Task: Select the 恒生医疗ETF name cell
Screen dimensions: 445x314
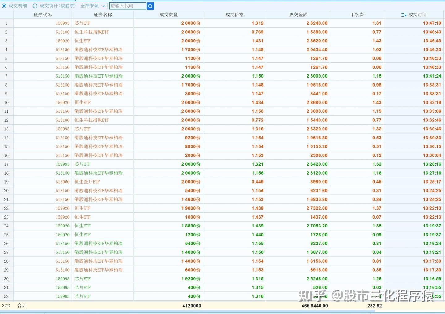Action: [87, 182]
